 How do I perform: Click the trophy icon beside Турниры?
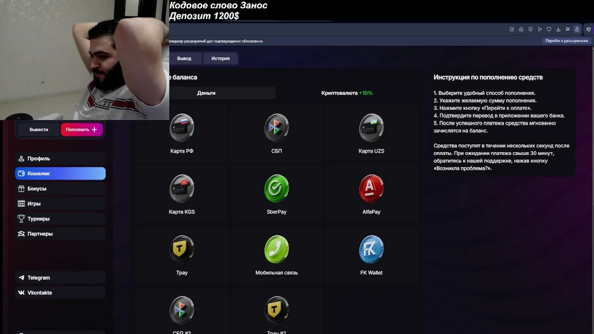coord(21,218)
